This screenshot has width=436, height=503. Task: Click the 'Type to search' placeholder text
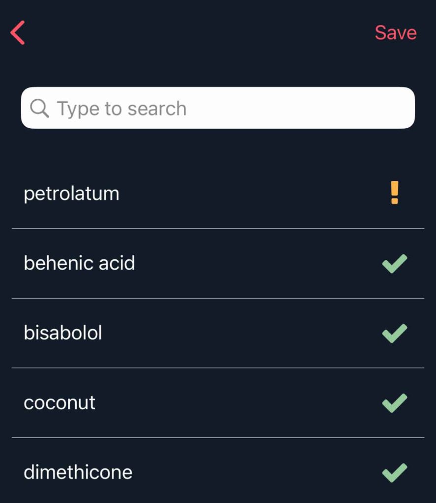121,109
